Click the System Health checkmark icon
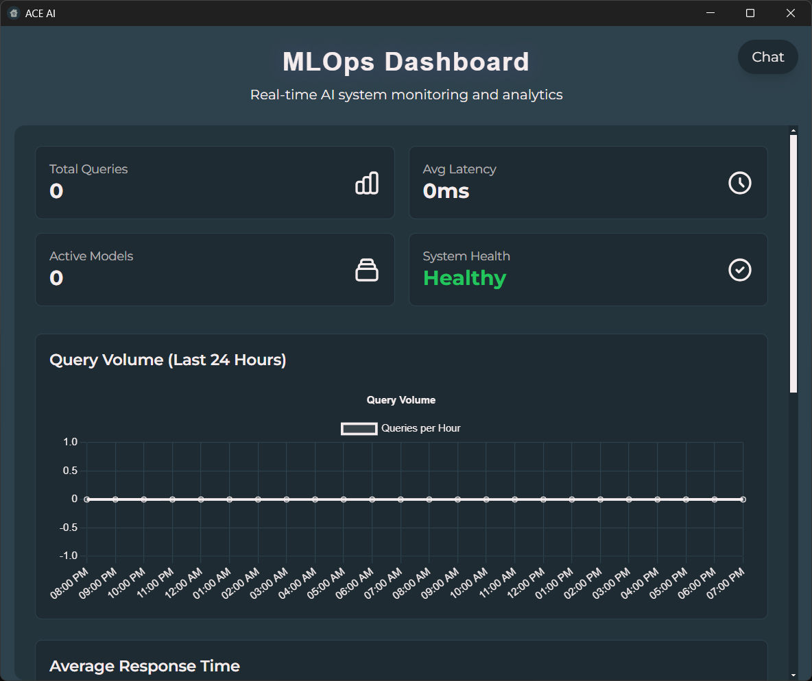This screenshot has width=812, height=681. [x=739, y=270]
